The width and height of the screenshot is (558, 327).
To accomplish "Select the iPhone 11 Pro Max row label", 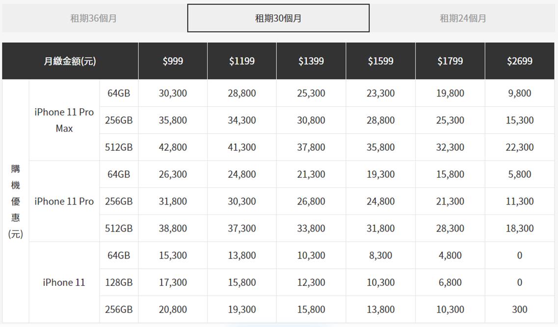I will (64, 120).
